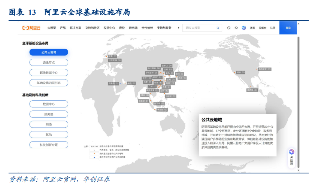Expand the nav overflow arrow after 支持与服务
The image size is (315, 191).
point(179,28)
